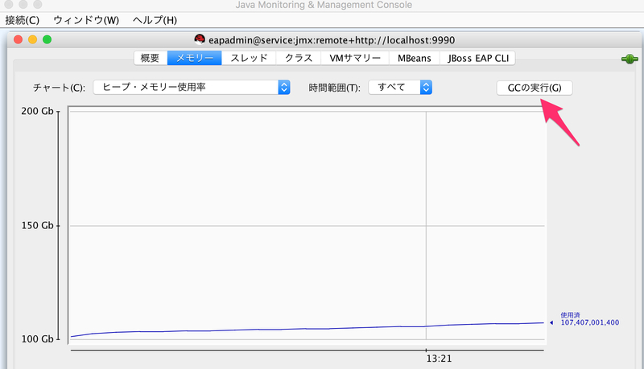The image size is (644, 369).
Task: Switch to the スレッド tab
Action: [x=249, y=58]
